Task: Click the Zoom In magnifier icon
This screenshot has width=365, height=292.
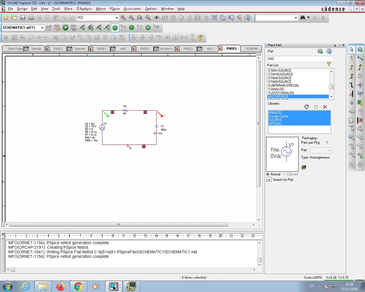Action: [x=123, y=18]
